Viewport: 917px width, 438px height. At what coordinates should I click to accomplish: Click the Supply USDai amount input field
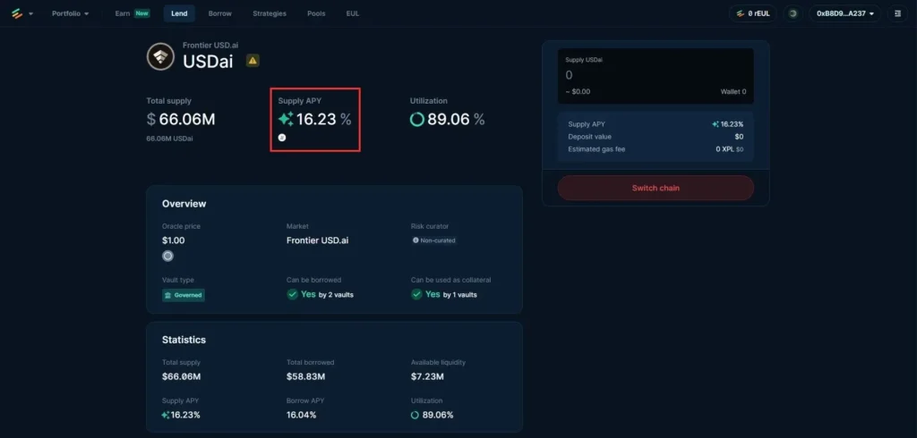click(x=656, y=75)
